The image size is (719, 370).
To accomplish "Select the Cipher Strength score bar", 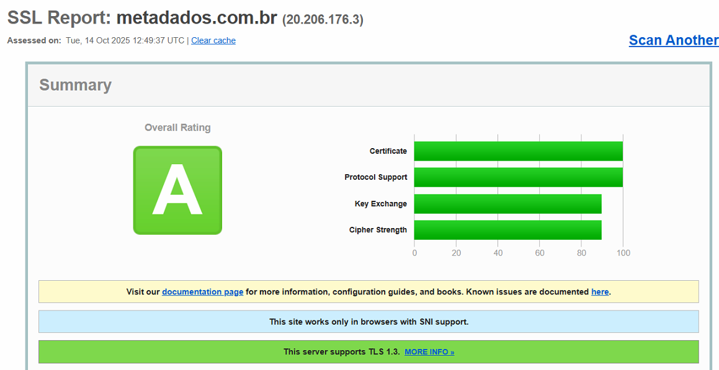I will click(507, 230).
